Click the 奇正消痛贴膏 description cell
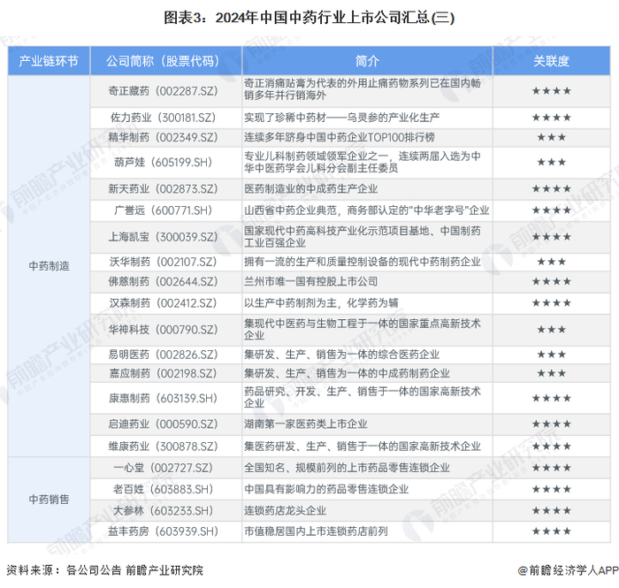The height and width of the screenshot is (588, 619). coord(367,91)
